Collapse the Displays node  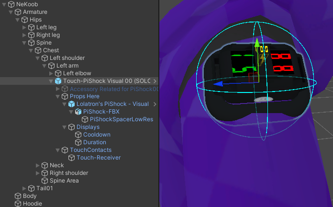click(64, 127)
